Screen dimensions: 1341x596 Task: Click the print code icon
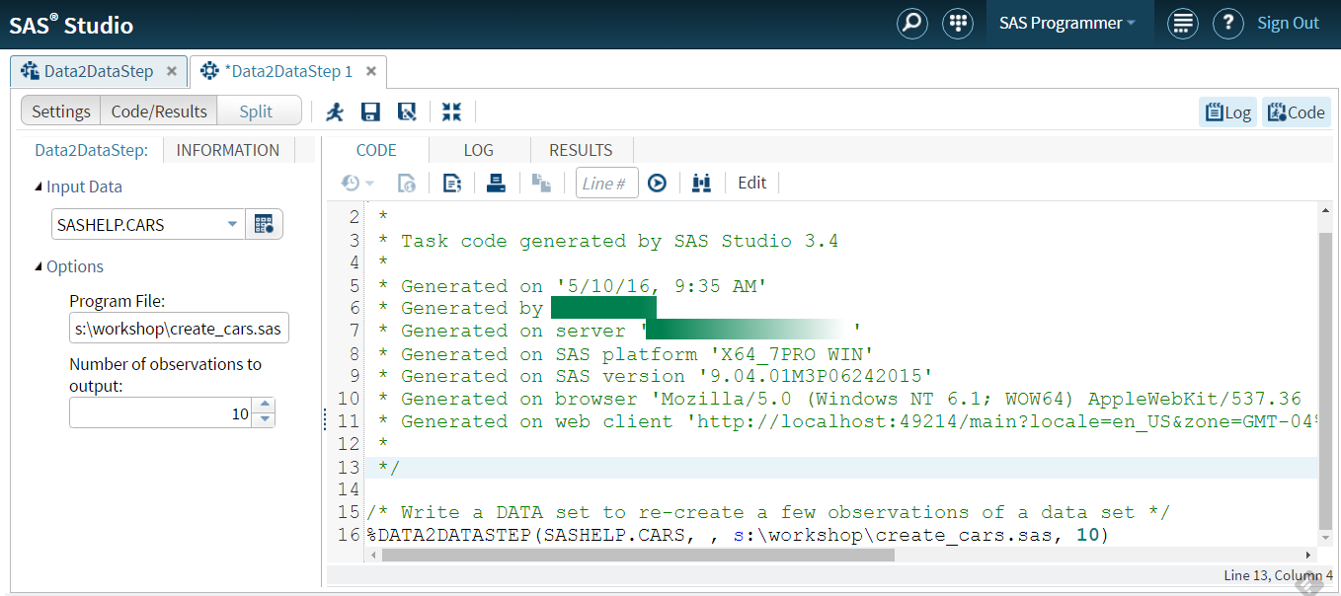pos(496,183)
